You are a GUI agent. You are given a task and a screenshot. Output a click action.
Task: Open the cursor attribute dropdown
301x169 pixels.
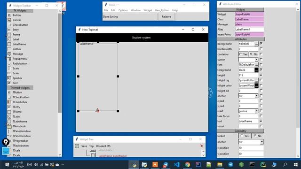pyautogui.click(x=256, y=60)
